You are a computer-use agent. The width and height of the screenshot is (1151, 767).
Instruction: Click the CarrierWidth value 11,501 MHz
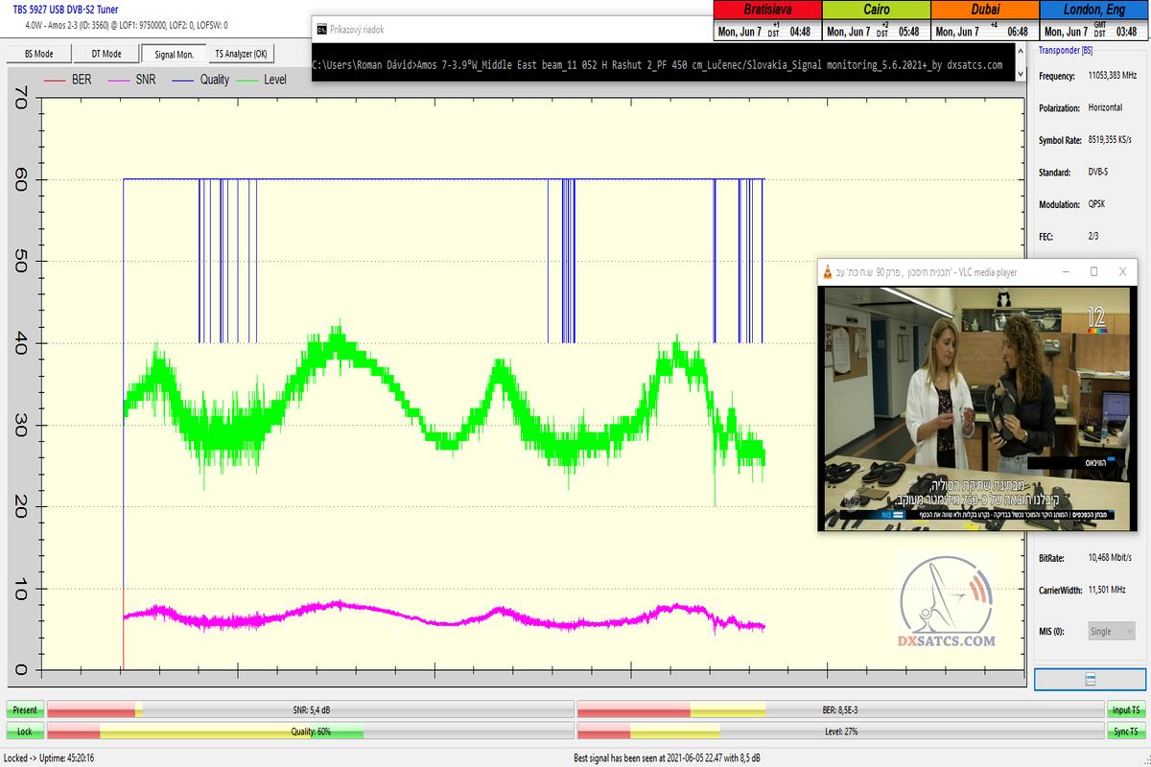click(1107, 590)
